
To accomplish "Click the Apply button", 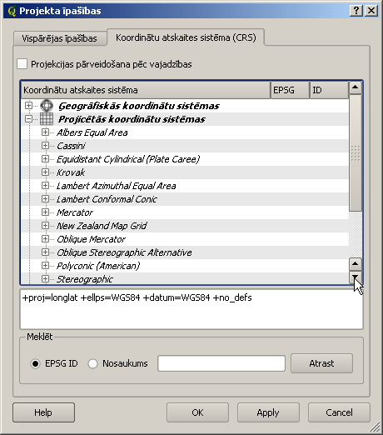I will click(268, 412).
